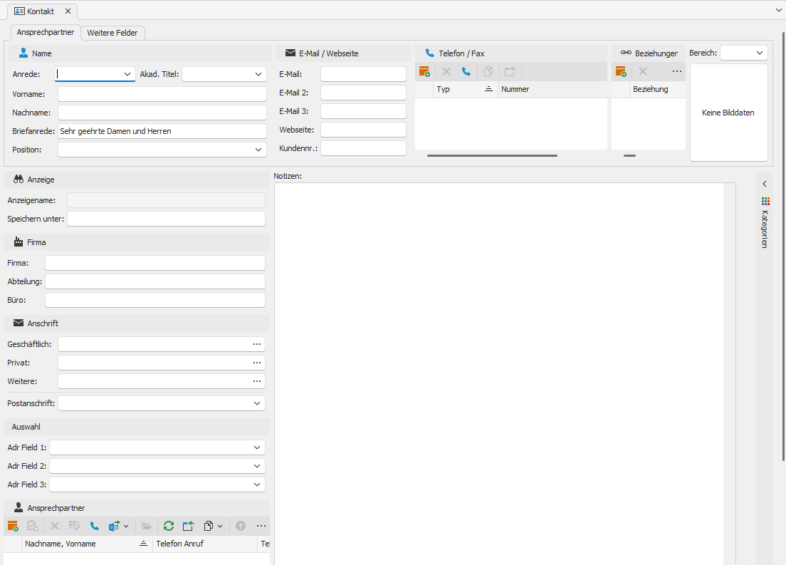Click blue phone icon in Telefon / Fax toolbar
This screenshot has width=786, height=565.
click(x=466, y=72)
